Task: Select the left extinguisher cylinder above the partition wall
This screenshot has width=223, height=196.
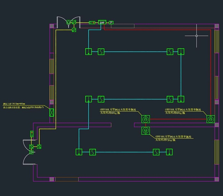Action: (x=146, y=119)
